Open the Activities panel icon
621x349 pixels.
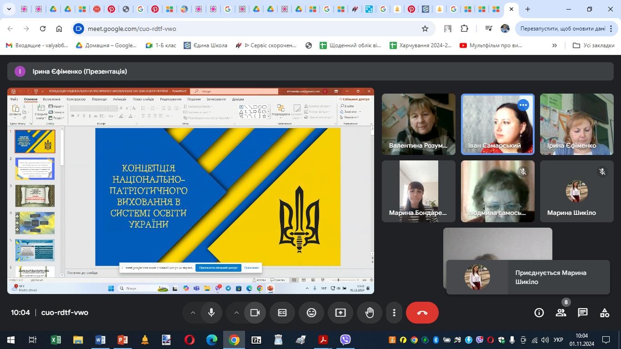click(x=605, y=313)
